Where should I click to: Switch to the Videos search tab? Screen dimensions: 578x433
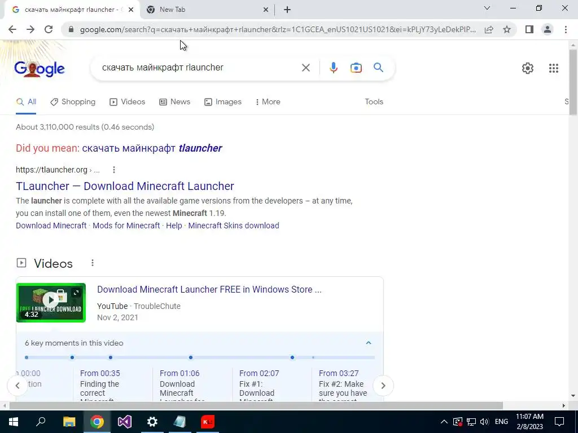128,102
